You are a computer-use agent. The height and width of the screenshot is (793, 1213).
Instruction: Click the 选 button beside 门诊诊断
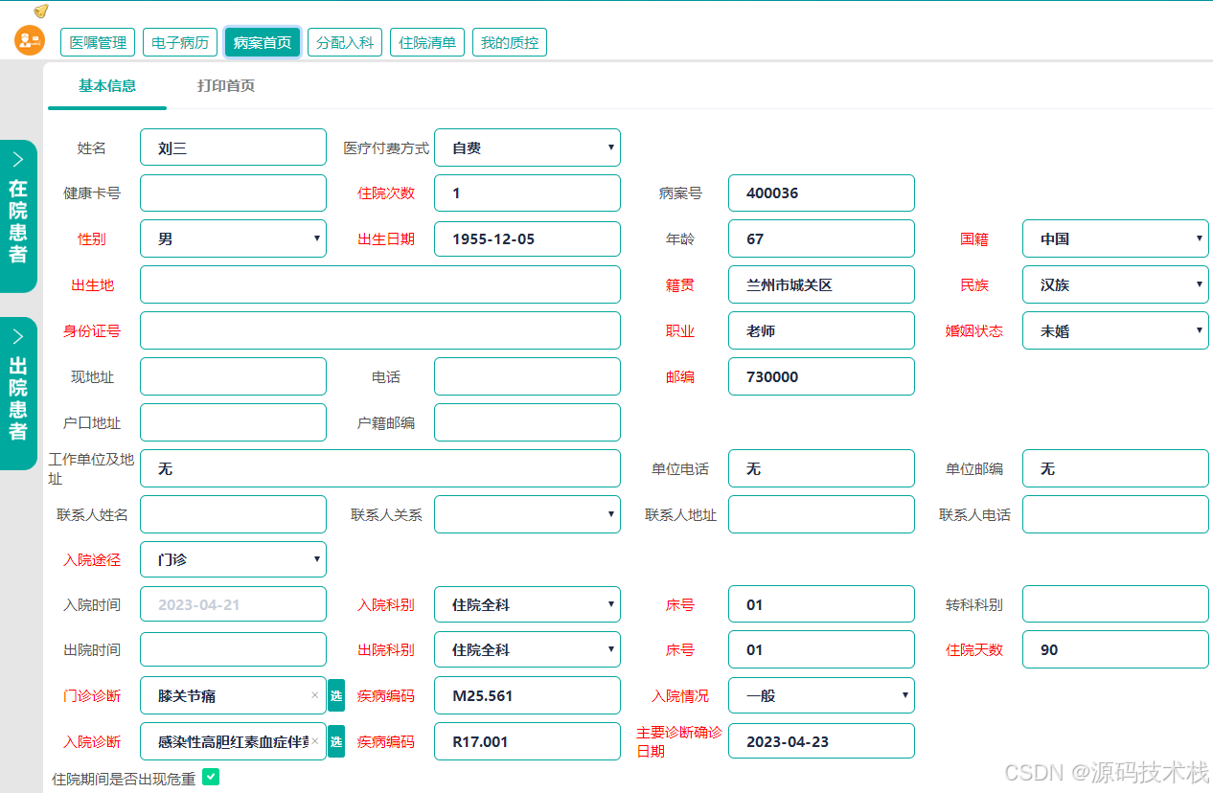point(336,695)
